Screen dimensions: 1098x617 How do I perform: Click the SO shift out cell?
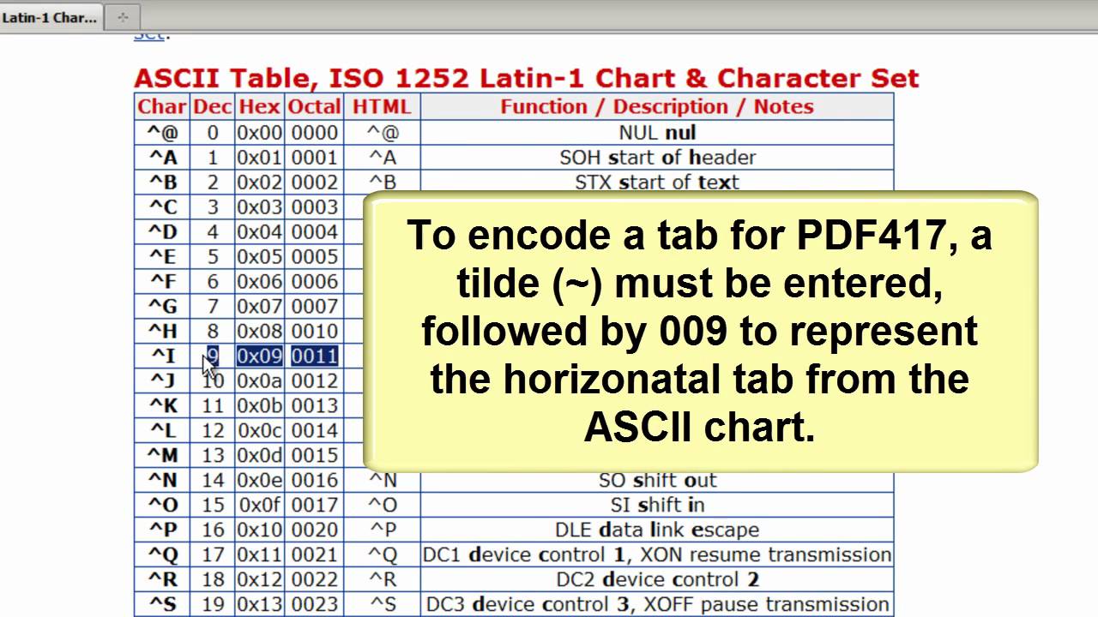coord(657,480)
